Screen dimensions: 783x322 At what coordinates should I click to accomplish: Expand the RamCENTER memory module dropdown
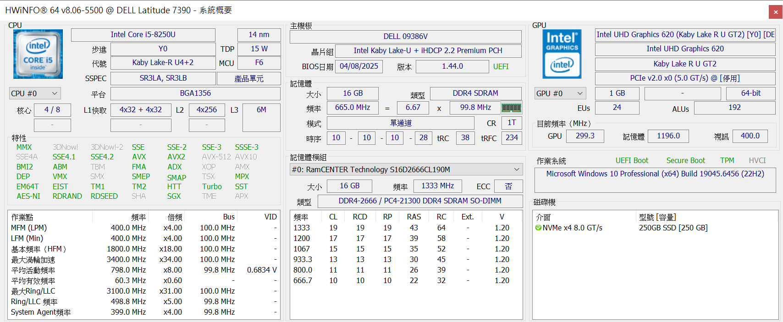point(406,169)
